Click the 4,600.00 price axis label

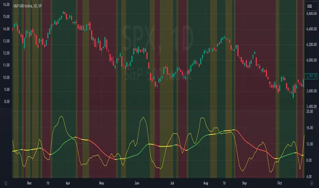coord(311,13)
